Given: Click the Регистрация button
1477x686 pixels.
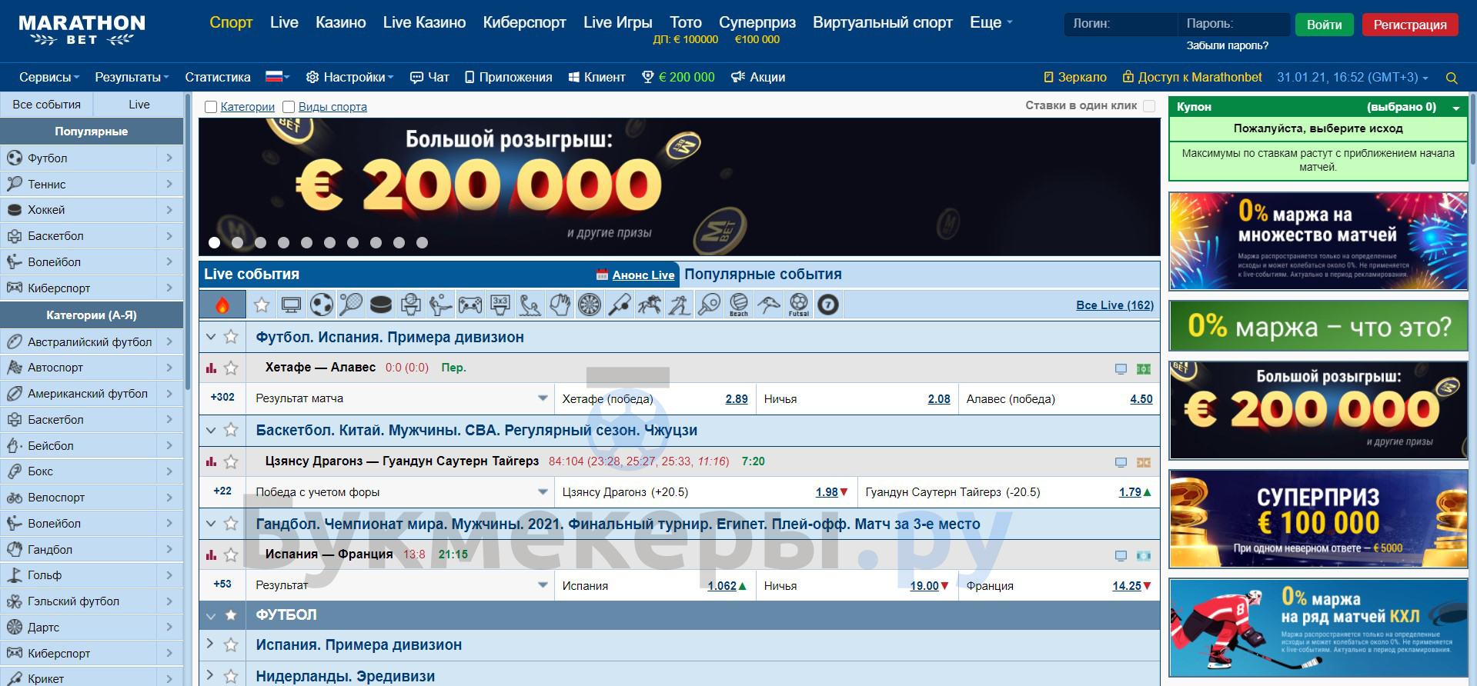Looking at the screenshot, I should [x=1410, y=25].
